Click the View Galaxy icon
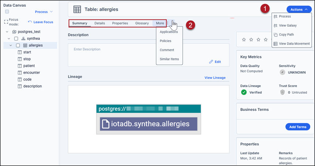The image size is (315, 166). click(276, 26)
